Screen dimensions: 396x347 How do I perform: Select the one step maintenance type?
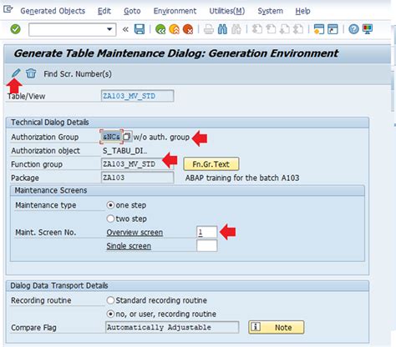click(x=110, y=205)
